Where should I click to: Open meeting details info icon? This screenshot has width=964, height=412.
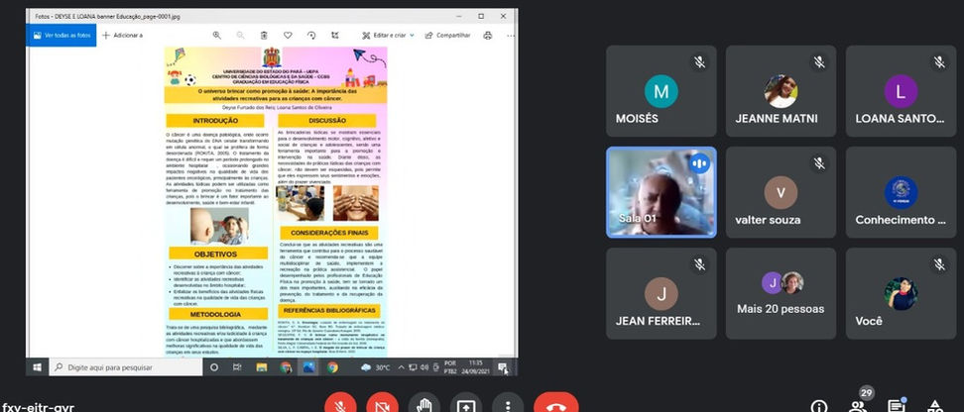[x=818, y=406]
